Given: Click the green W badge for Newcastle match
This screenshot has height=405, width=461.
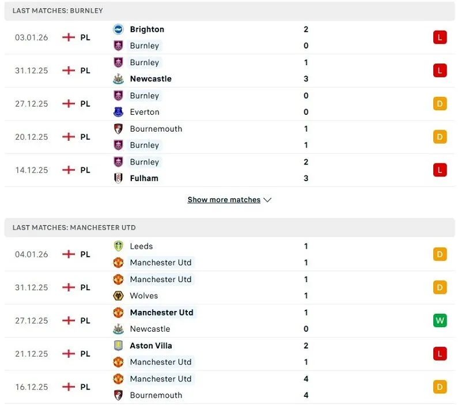Looking at the screenshot, I should [x=440, y=321].
